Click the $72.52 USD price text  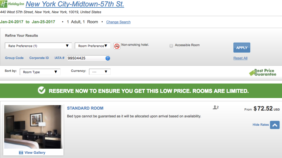tap(266, 109)
